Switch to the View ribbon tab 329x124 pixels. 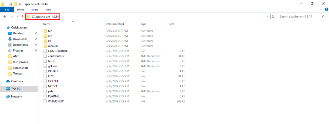[x=48, y=10]
